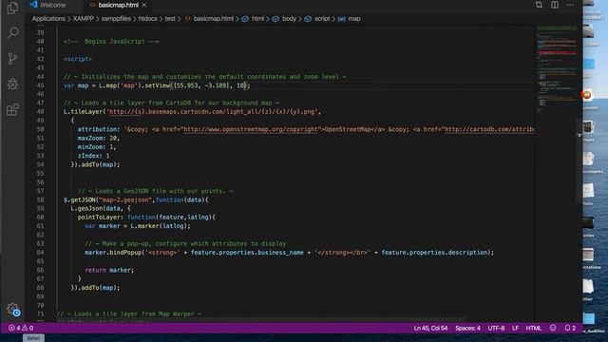Open the Manage gear menu

[13, 310]
